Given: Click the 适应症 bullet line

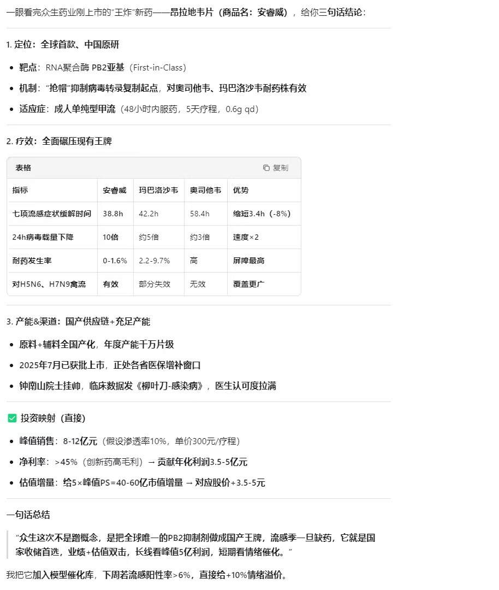Looking at the screenshot, I should tap(139, 109).
